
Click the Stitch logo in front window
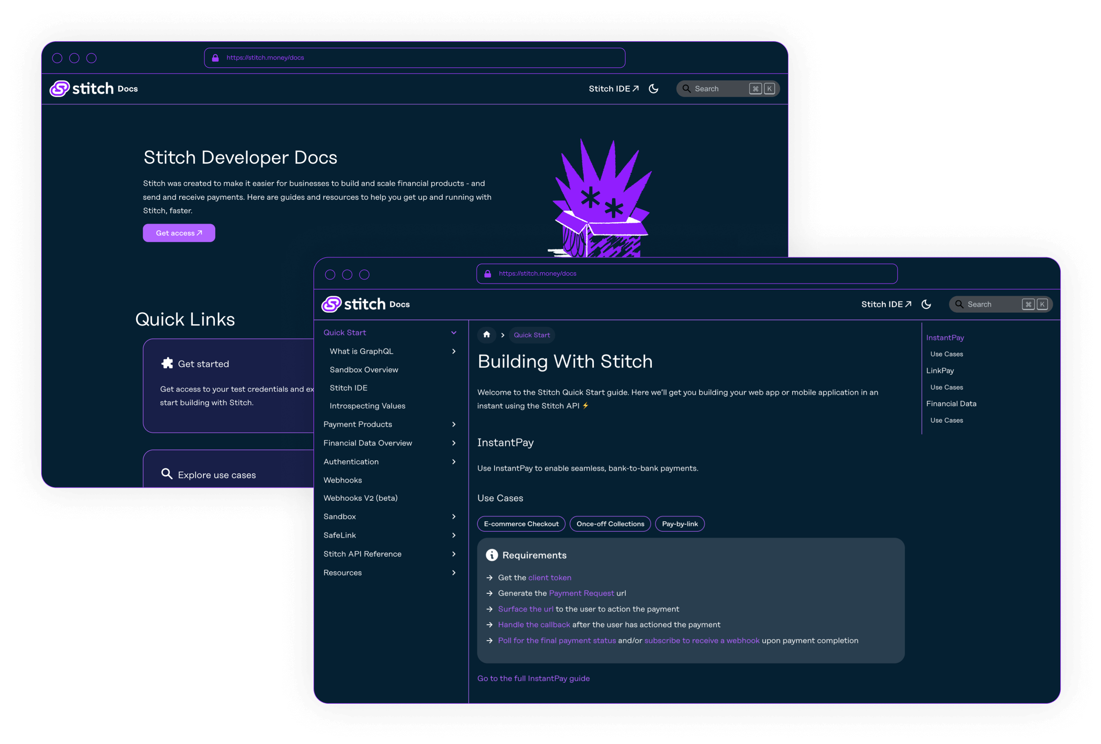tap(332, 304)
